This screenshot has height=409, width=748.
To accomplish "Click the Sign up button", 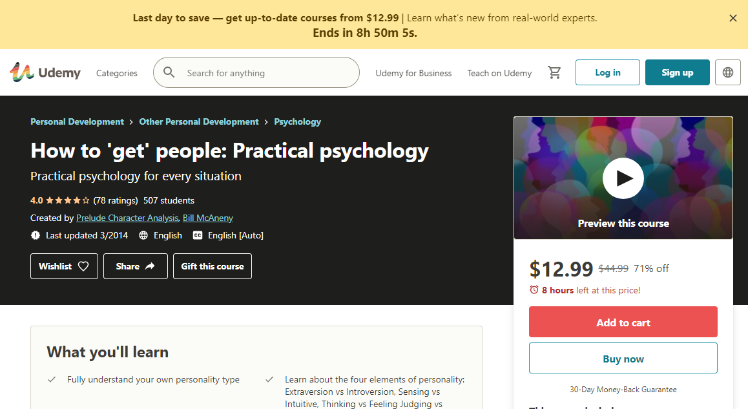I will pyautogui.click(x=677, y=72).
